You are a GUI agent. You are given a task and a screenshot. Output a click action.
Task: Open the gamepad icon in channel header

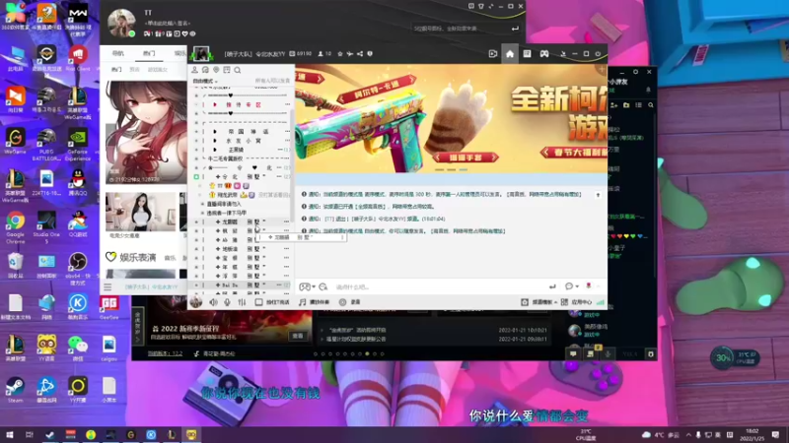544,54
